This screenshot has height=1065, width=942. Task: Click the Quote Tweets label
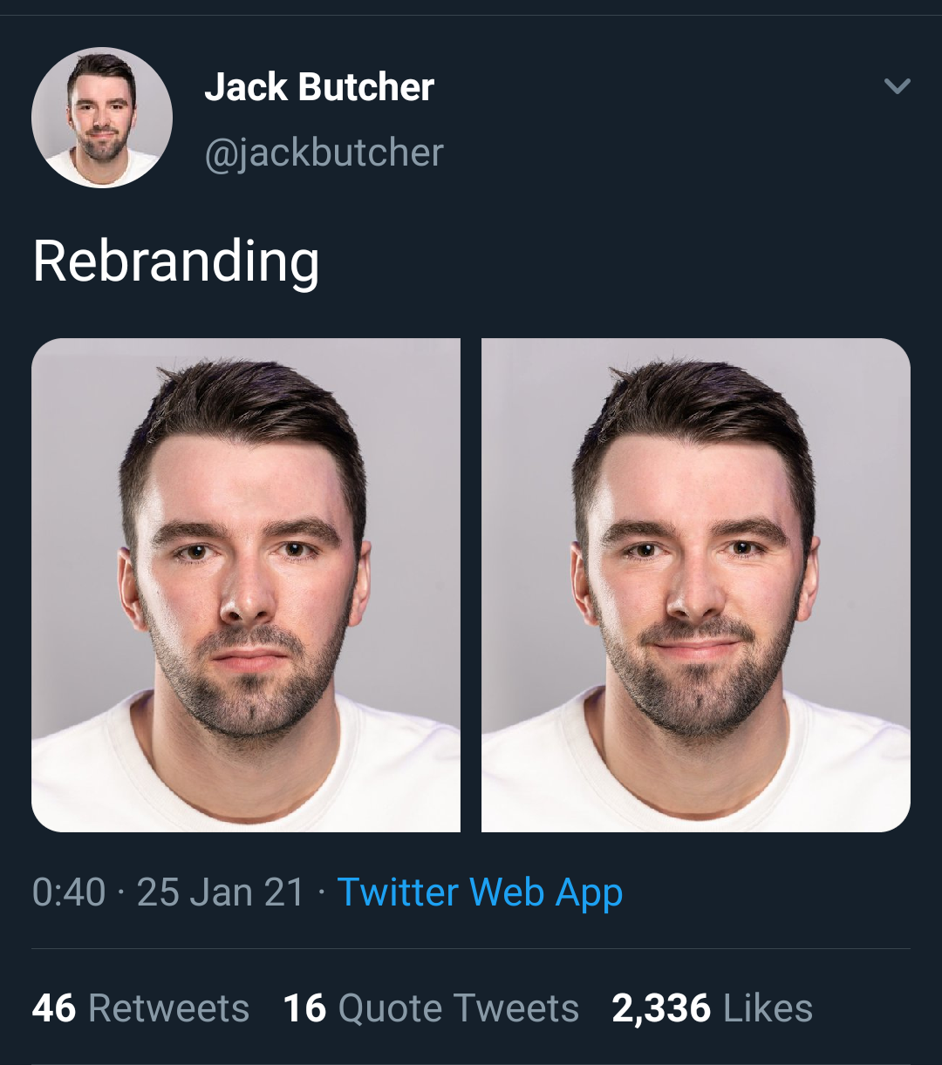pos(459,1009)
